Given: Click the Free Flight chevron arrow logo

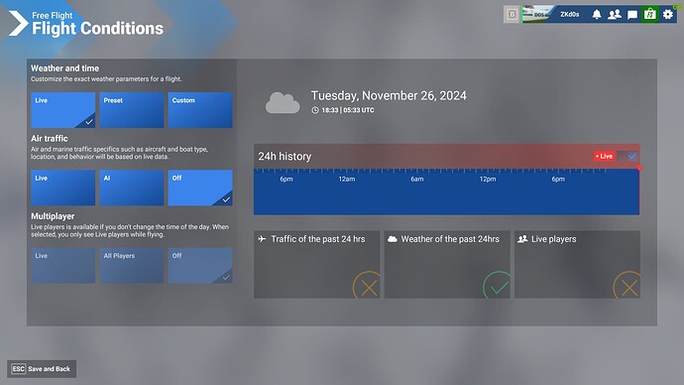Looking at the screenshot, I should coord(18,23).
